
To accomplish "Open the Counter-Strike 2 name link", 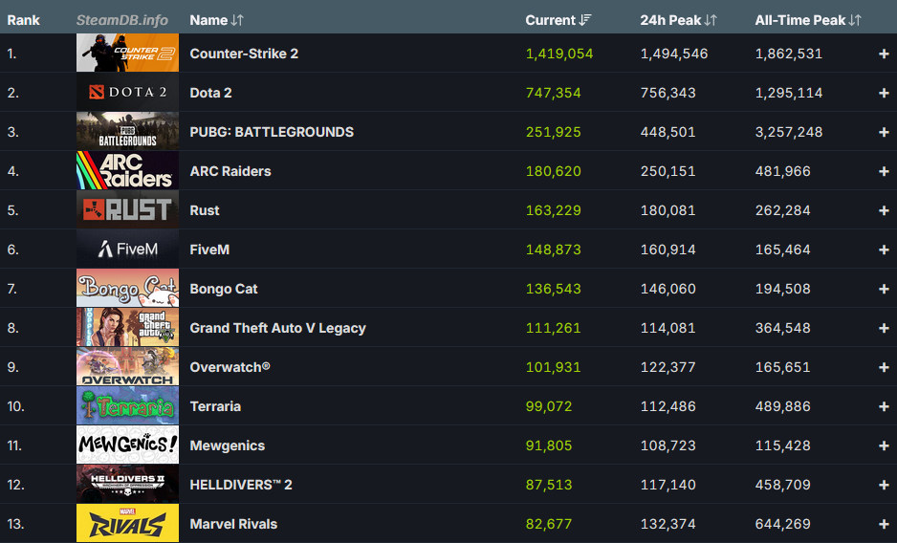I will click(244, 54).
